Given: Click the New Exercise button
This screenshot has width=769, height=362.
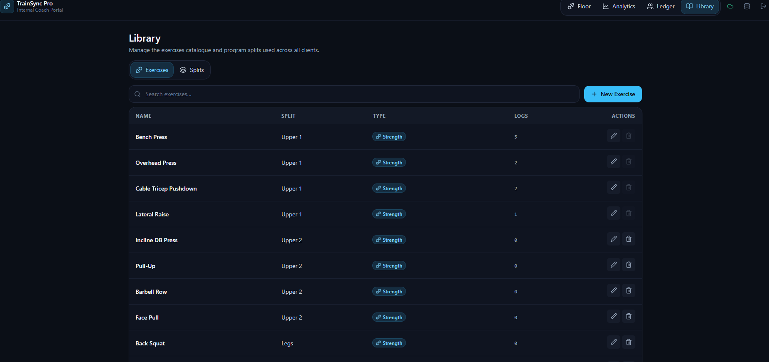Looking at the screenshot, I should pyautogui.click(x=613, y=94).
